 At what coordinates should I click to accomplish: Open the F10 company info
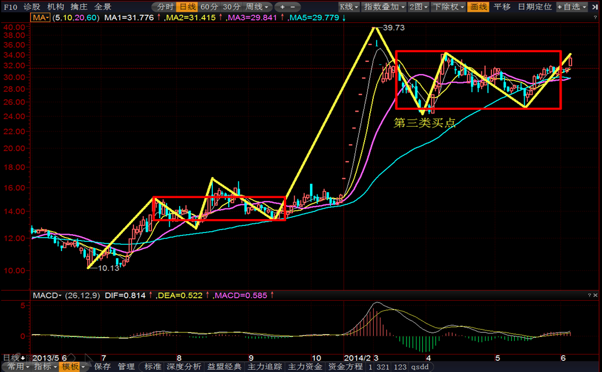coord(11,7)
